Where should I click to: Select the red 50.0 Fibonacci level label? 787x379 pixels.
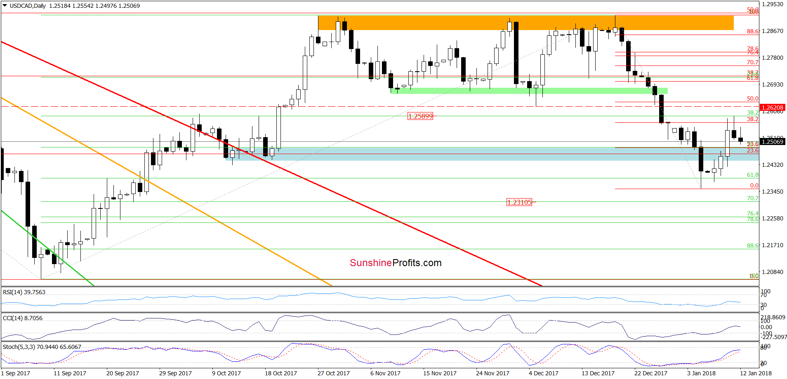coord(753,98)
